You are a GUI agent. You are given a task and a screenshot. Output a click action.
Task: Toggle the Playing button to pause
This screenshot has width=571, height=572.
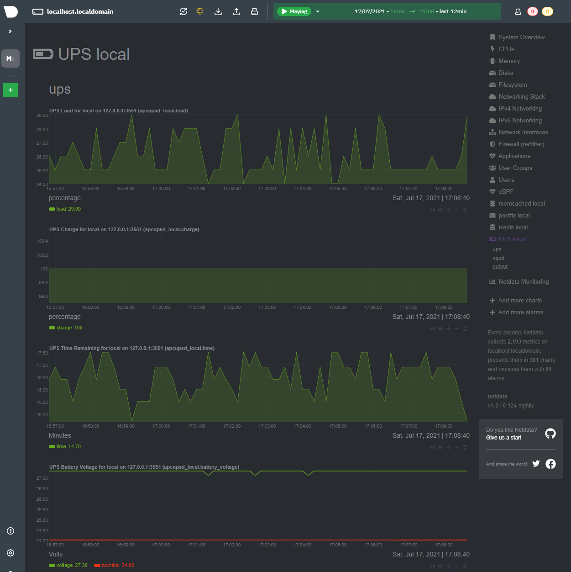click(x=294, y=11)
